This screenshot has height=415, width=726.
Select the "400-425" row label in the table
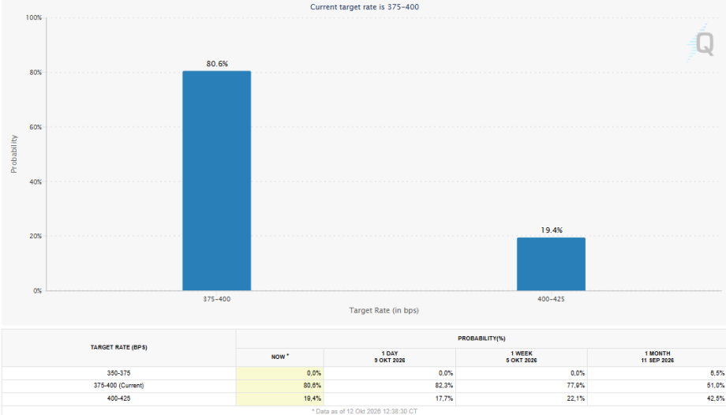118,398
